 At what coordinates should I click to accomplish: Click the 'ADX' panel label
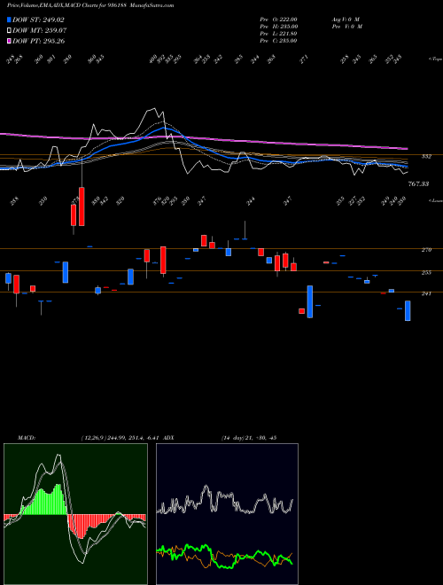169,438
